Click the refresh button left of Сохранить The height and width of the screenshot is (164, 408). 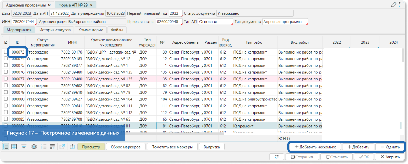point(277,157)
